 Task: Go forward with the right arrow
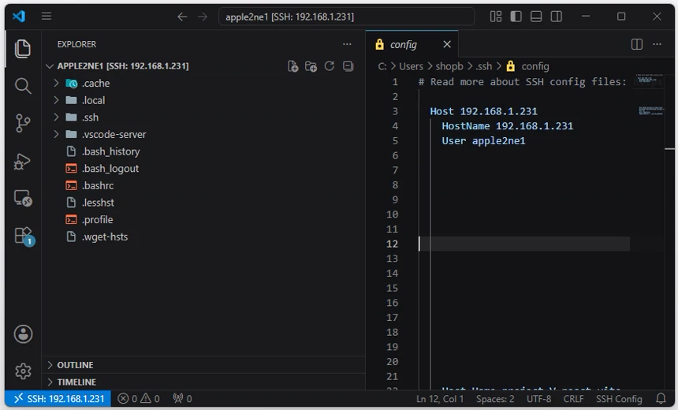[x=203, y=17]
